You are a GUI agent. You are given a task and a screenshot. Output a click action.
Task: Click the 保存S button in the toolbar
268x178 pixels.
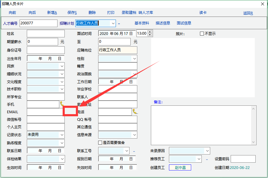click(72, 13)
